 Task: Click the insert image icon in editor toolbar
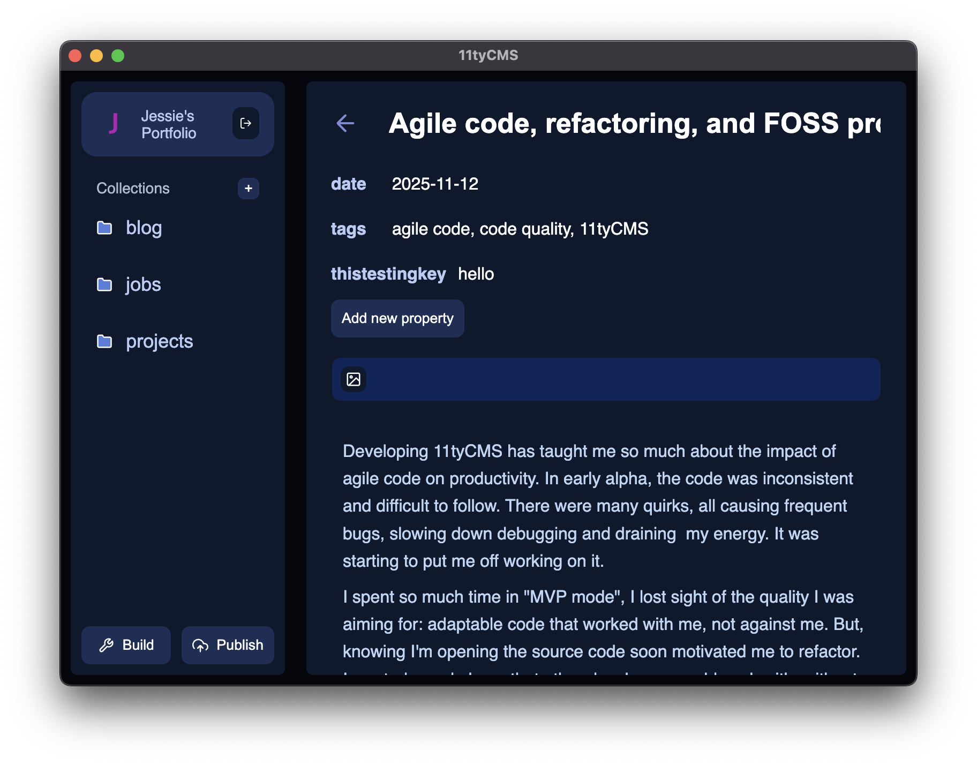(354, 379)
